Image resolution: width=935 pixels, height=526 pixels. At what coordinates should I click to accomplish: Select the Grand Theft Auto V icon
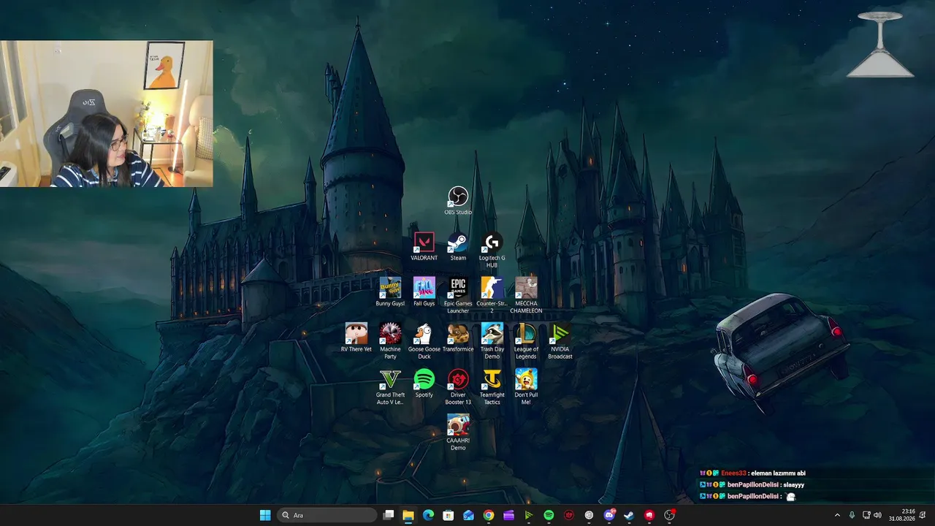[x=390, y=387]
